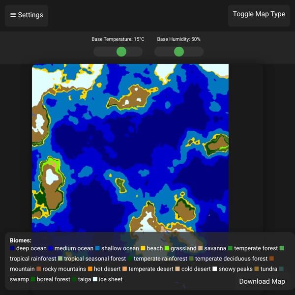
Task: Open the Settings menu
Action: [x=27, y=15]
